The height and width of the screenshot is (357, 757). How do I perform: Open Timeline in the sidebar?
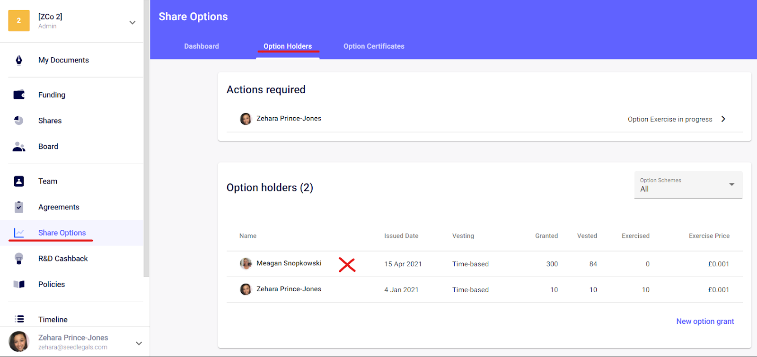point(53,319)
